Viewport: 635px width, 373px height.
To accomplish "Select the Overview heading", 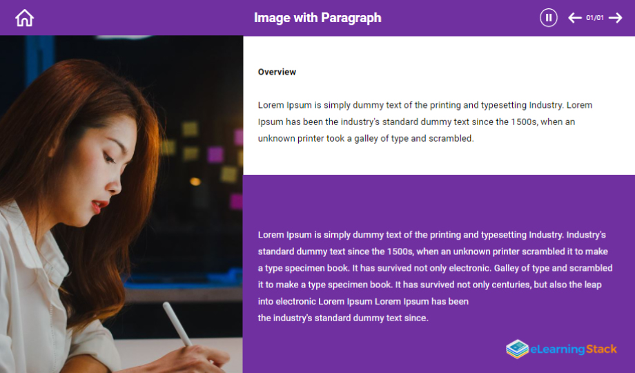I will point(277,72).
